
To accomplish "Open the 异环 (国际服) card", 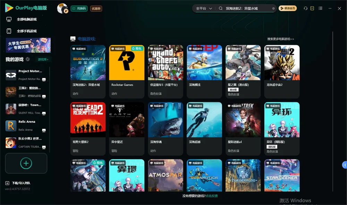I will pyautogui.click(x=282, y=129).
